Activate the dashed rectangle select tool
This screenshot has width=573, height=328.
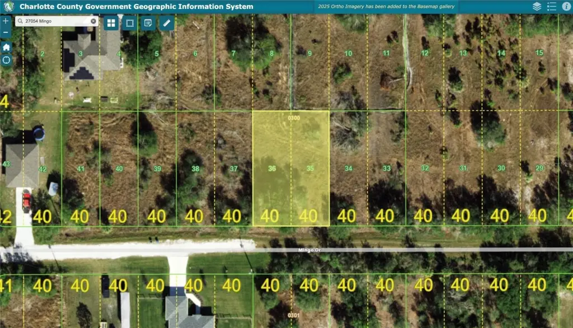tap(130, 23)
